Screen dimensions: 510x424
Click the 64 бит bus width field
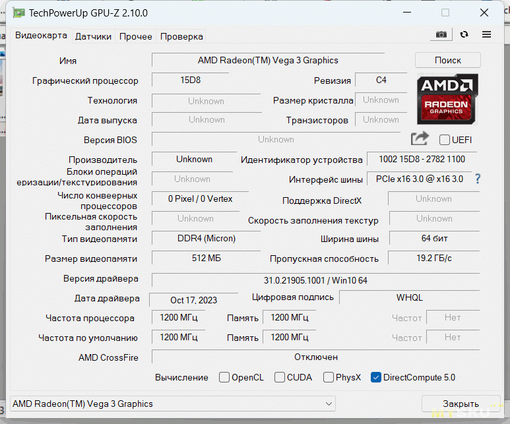pos(434,238)
